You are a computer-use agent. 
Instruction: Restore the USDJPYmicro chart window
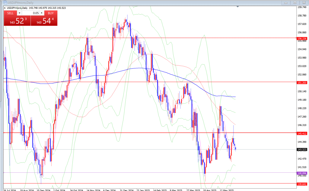click(x=295, y=3)
